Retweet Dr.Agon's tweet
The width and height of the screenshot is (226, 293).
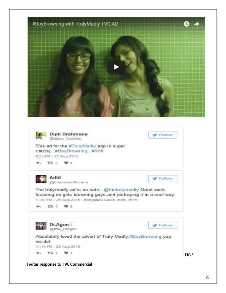click(50, 253)
